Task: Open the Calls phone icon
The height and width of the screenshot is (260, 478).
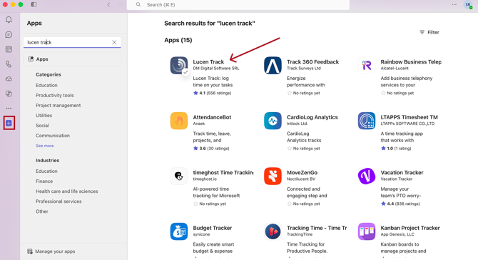Action: pos(9,64)
